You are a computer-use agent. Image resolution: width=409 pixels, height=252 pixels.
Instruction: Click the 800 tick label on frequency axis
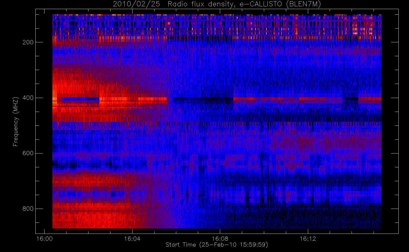pos(28,209)
